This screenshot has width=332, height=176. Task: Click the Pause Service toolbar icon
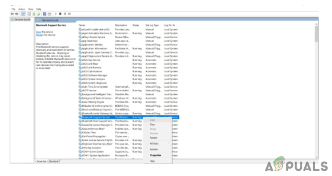[x=65, y=14]
